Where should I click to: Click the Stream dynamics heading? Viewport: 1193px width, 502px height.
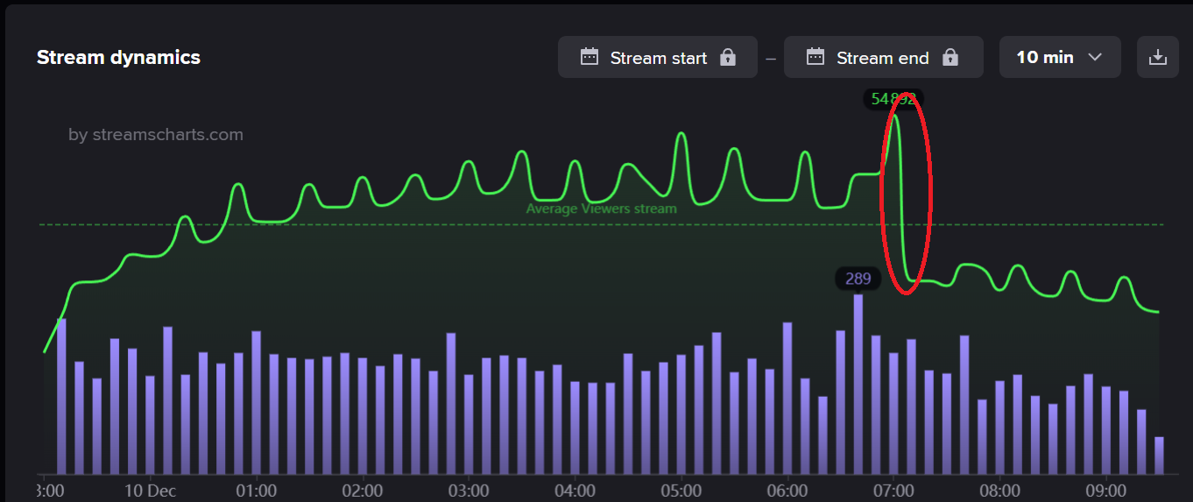click(x=118, y=57)
